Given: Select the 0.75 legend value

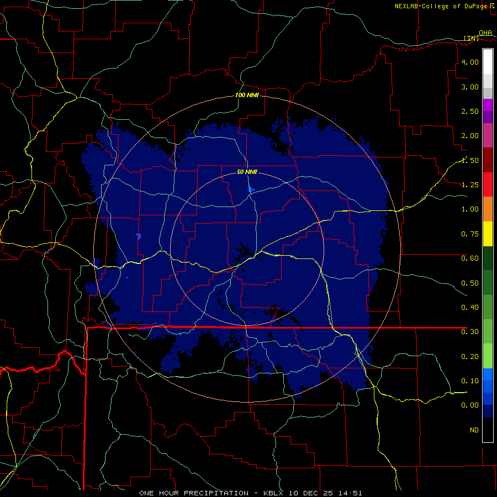Looking at the screenshot, I should click(x=470, y=234).
